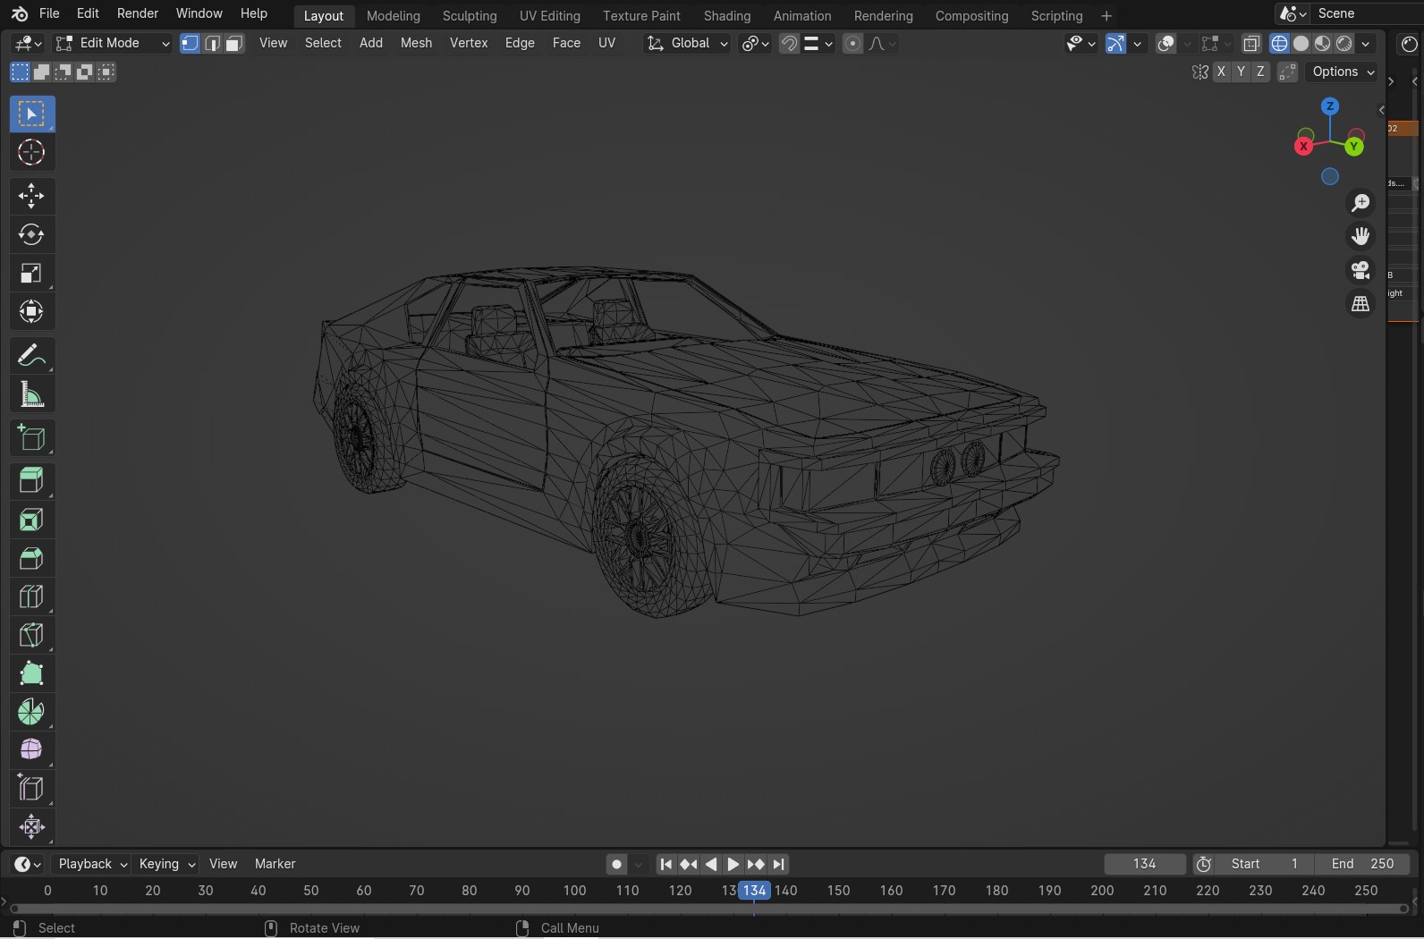1424x939 pixels.
Task: Activate the Transform tool
Action: pyautogui.click(x=31, y=312)
